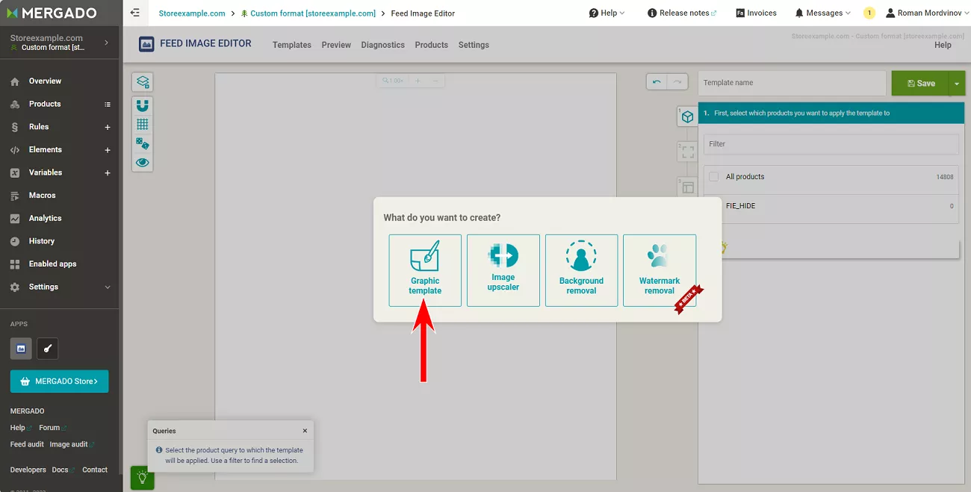Go to Elements in sidebar

(46, 149)
